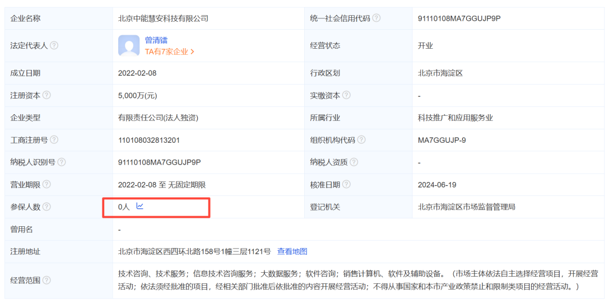605x308 pixels.
Task: Click the taxpayer ID value beside 纳税人识别号
Action: [x=159, y=162]
